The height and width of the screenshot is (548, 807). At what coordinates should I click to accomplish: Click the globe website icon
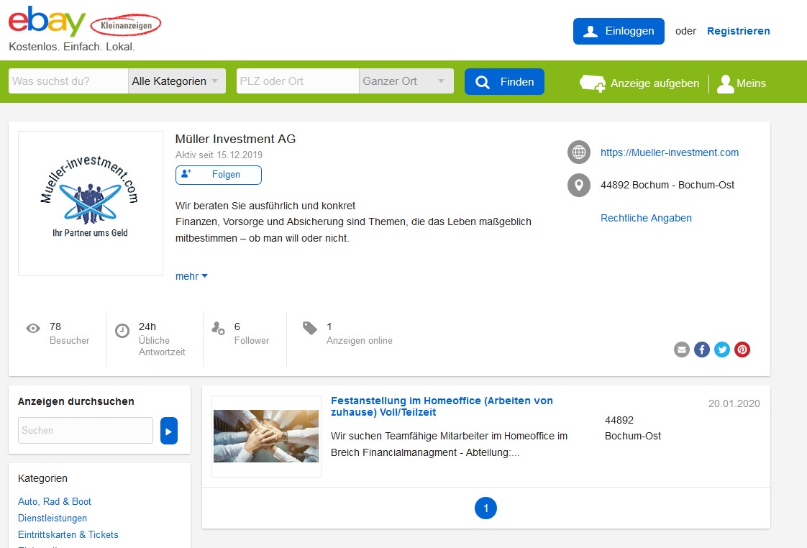click(x=578, y=152)
